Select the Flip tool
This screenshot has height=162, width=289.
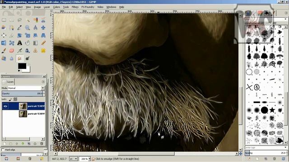click(4, 43)
